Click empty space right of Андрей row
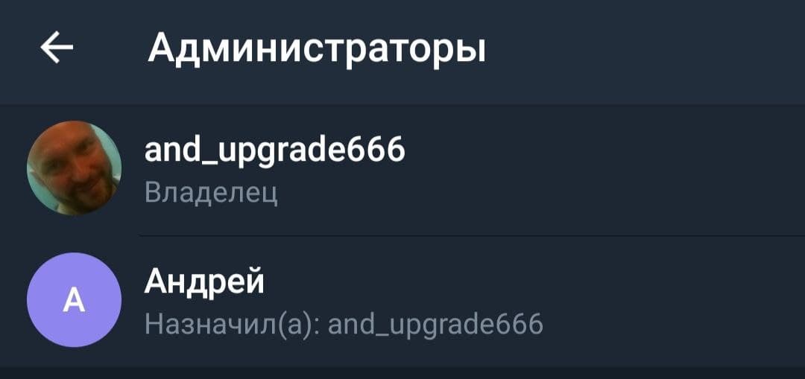The width and height of the screenshot is (805, 379). click(x=667, y=301)
